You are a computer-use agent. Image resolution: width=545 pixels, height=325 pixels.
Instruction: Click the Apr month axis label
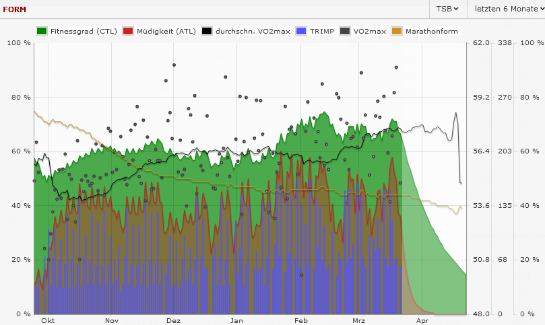[x=422, y=321]
